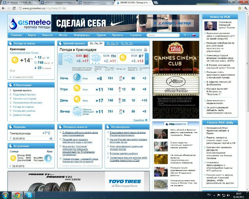Click the help icon in Водоемы panel
Screen dimensions: 249x199
51,138
